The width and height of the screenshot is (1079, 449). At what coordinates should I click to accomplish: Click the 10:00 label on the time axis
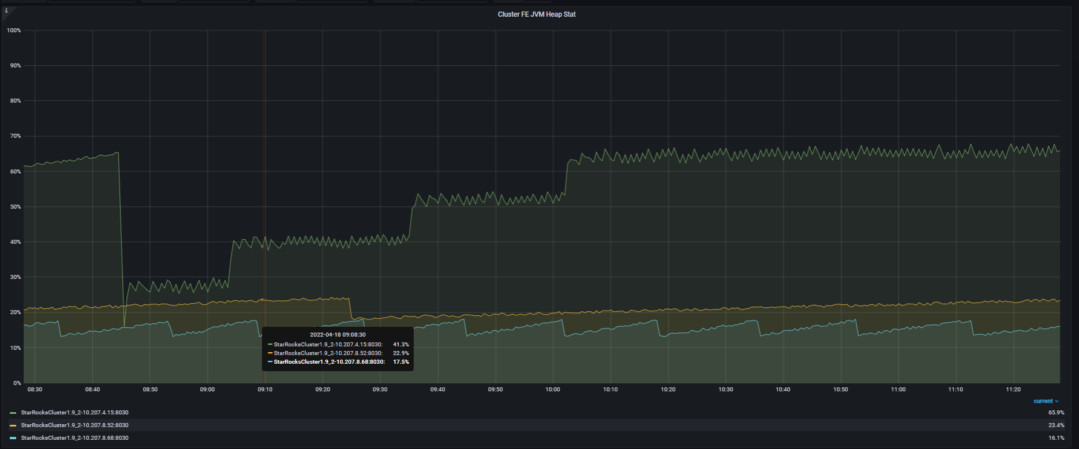tap(553, 390)
